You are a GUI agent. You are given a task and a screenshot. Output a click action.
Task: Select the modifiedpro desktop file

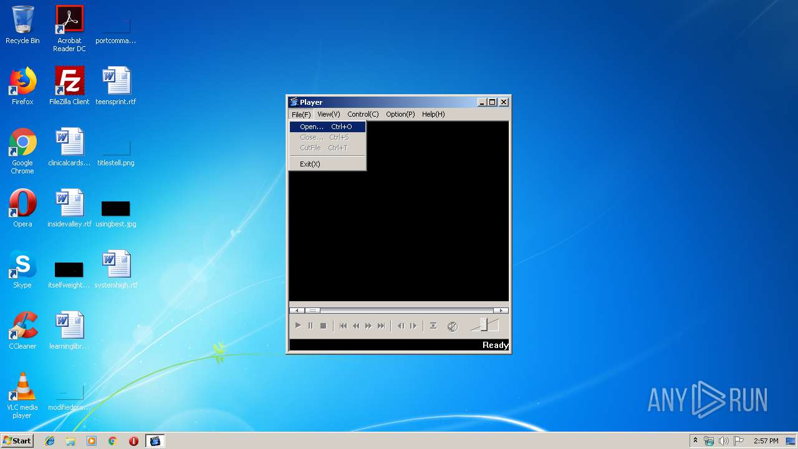69,398
